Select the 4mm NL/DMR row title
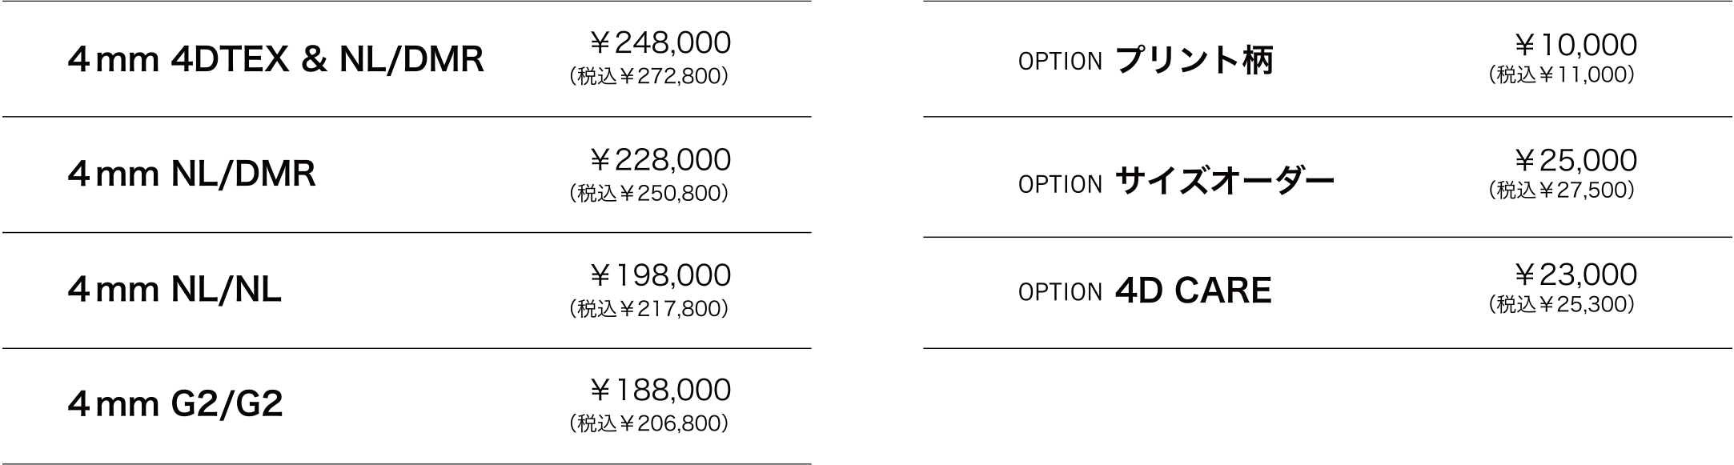The height and width of the screenshot is (465, 1734). [192, 174]
